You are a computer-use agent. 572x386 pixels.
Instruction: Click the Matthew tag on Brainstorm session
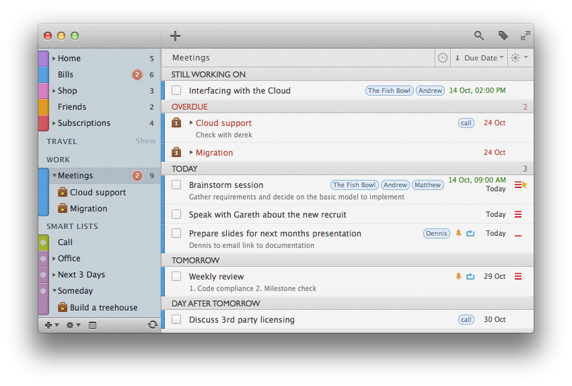click(x=427, y=185)
